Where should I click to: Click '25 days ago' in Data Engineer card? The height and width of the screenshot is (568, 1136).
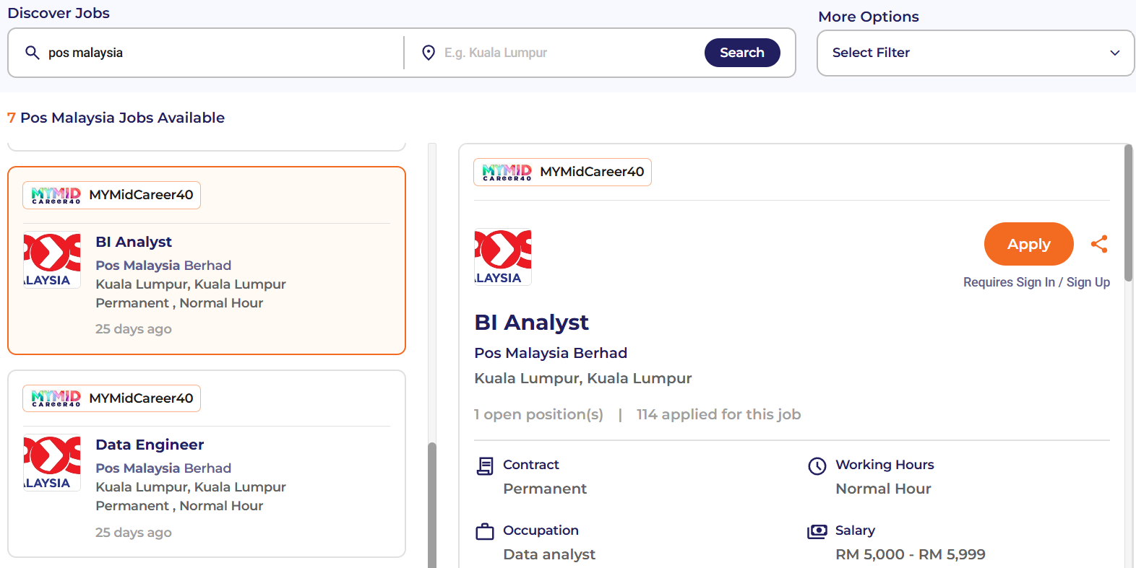(x=134, y=533)
